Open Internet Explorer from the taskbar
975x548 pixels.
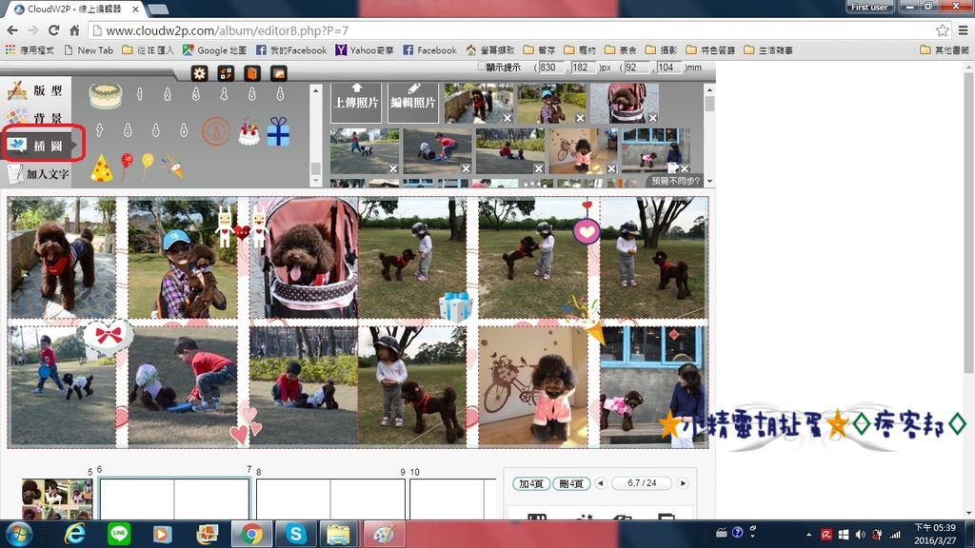click(x=74, y=534)
